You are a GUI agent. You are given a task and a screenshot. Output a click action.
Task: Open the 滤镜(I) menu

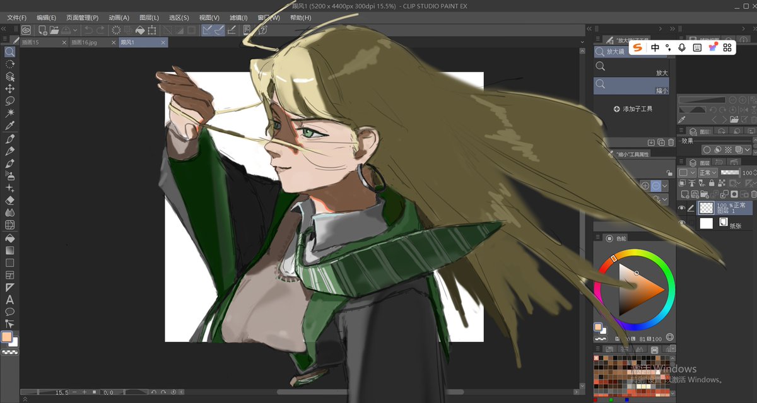point(238,18)
